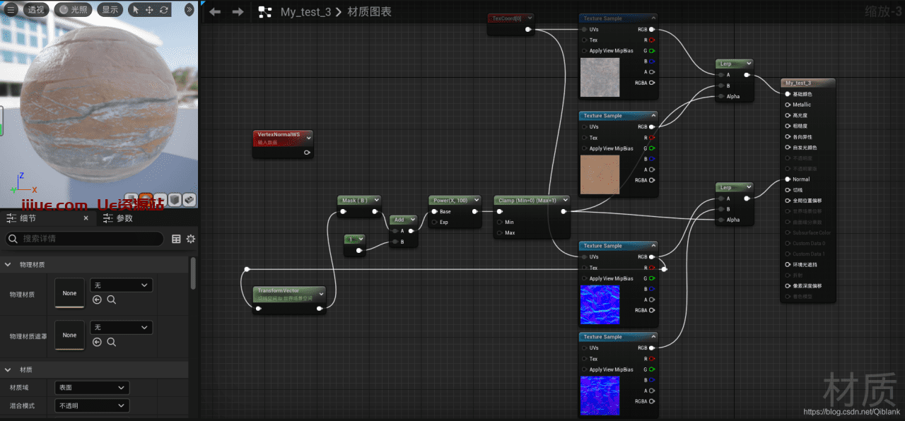Select the translate move tool in viewport
The width and height of the screenshot is (905, 421).
coord(149,10)
